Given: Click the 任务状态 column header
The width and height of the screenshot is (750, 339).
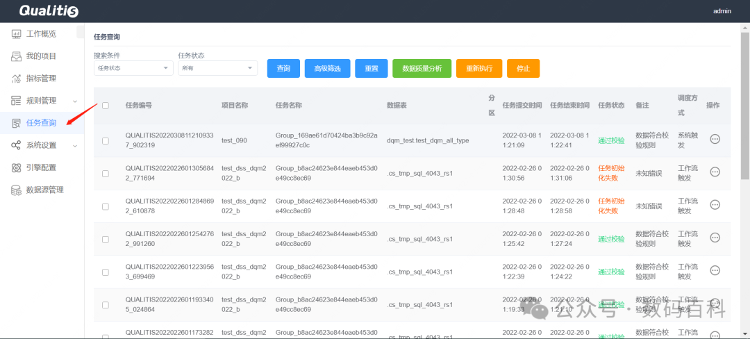Looking at the screenshot, I should (x=611, y=106).
